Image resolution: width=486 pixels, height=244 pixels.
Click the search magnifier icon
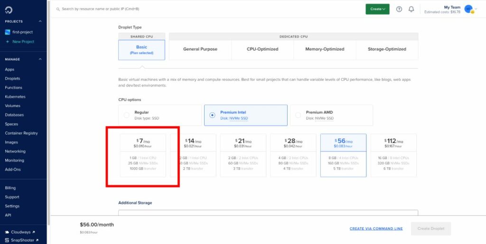[x=58, y=9]
